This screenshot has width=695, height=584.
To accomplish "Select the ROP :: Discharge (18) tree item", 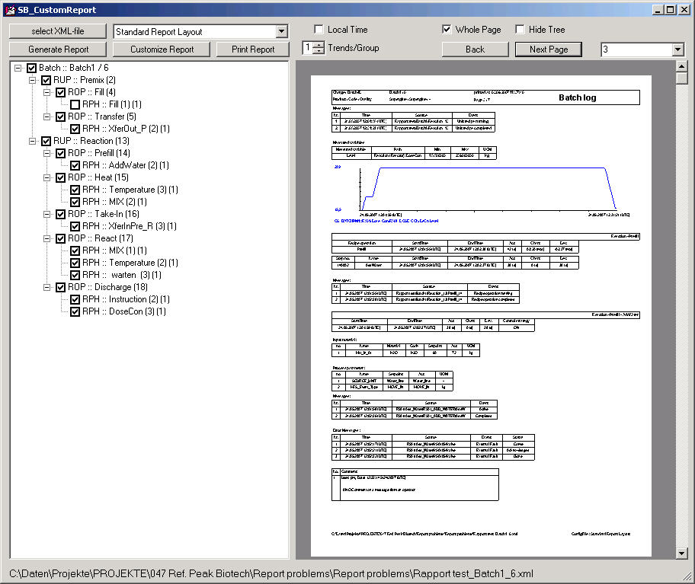I will coord(107,287).
